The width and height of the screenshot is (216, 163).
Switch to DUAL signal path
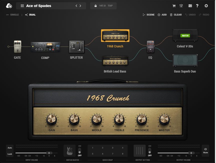(x=31, y=15)
